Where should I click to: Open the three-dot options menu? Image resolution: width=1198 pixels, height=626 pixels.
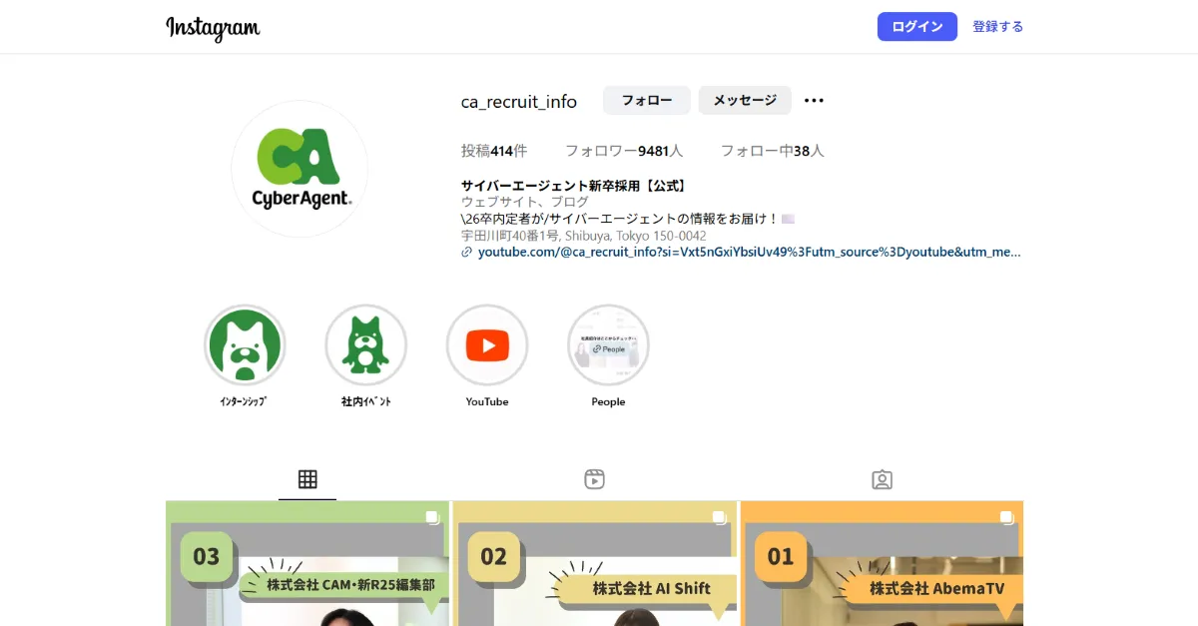tap(815, 101)
